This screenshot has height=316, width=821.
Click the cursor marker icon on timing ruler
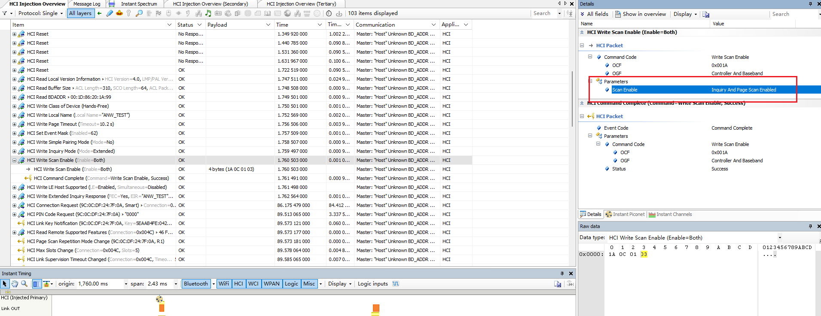click(8, 292)
